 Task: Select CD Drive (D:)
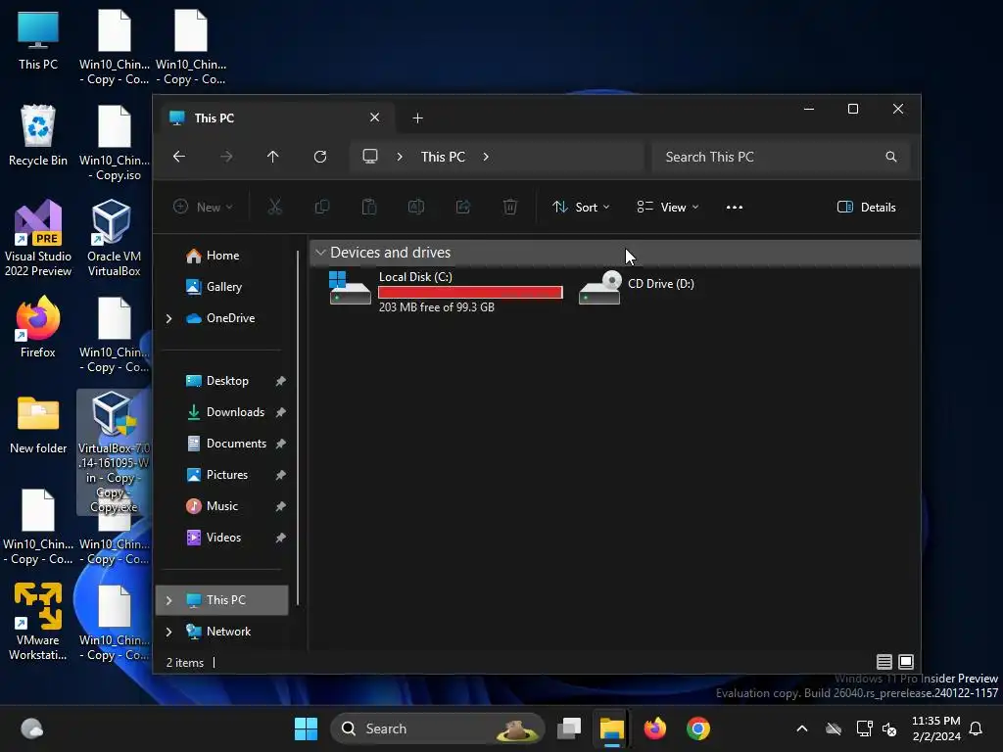[637, 288]
